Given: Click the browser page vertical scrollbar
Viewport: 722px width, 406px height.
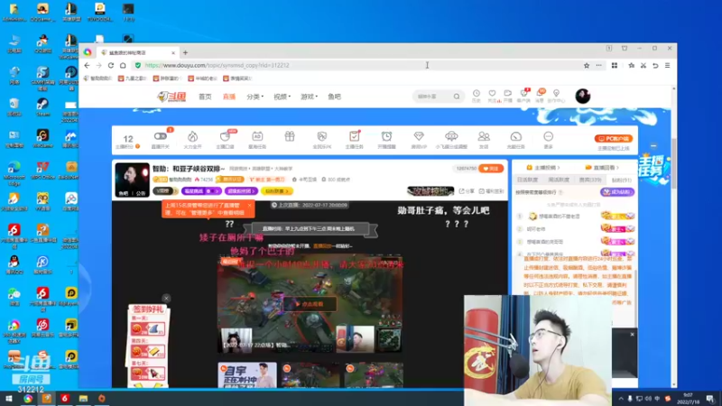Looking at the screenshot, I should point(673,163).
